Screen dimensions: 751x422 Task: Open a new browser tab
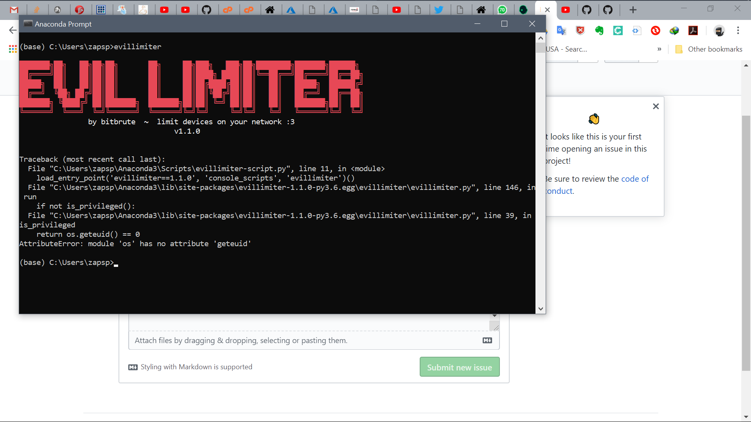coord(632,10)
